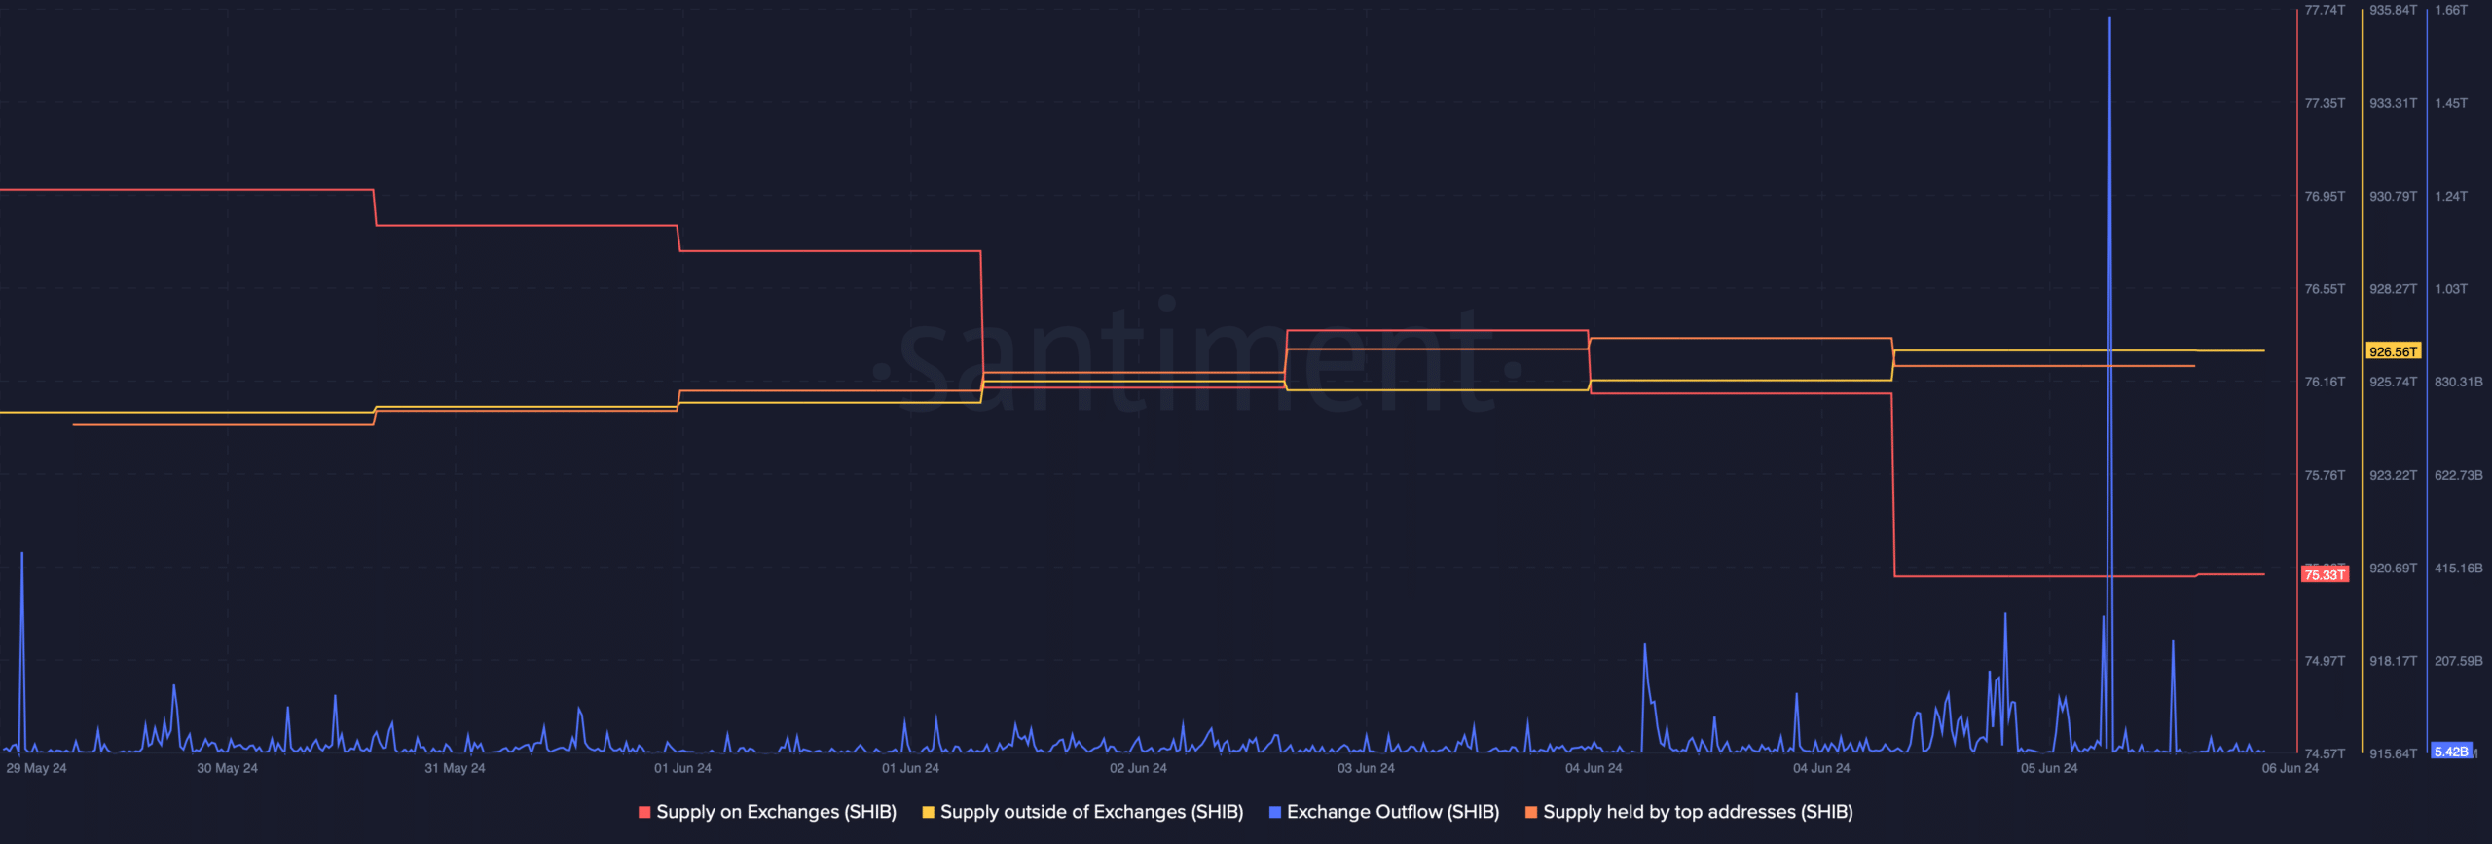Click the 06 Jun 24 date label
2492x844 pixels.
[2290, 768]
